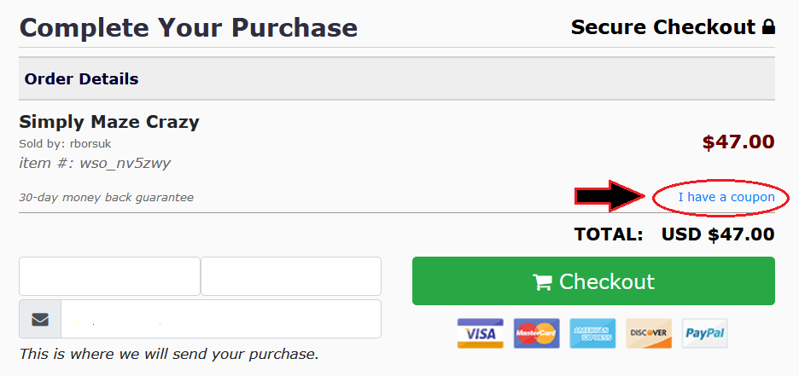Click the MasterCard payment icon

536,333
